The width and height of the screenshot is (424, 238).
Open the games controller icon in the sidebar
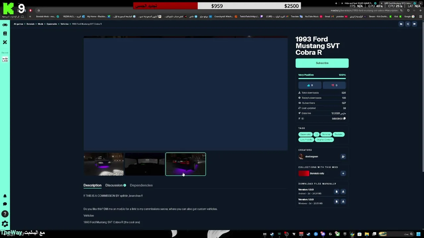(x=5, y=25)
